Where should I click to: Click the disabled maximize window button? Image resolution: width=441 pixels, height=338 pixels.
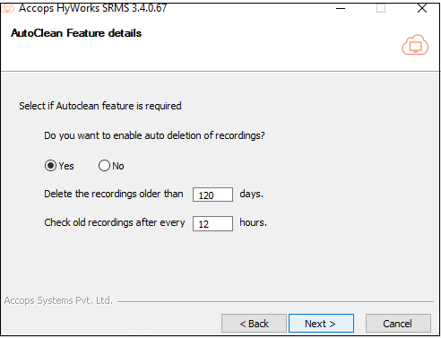point(381,8)
